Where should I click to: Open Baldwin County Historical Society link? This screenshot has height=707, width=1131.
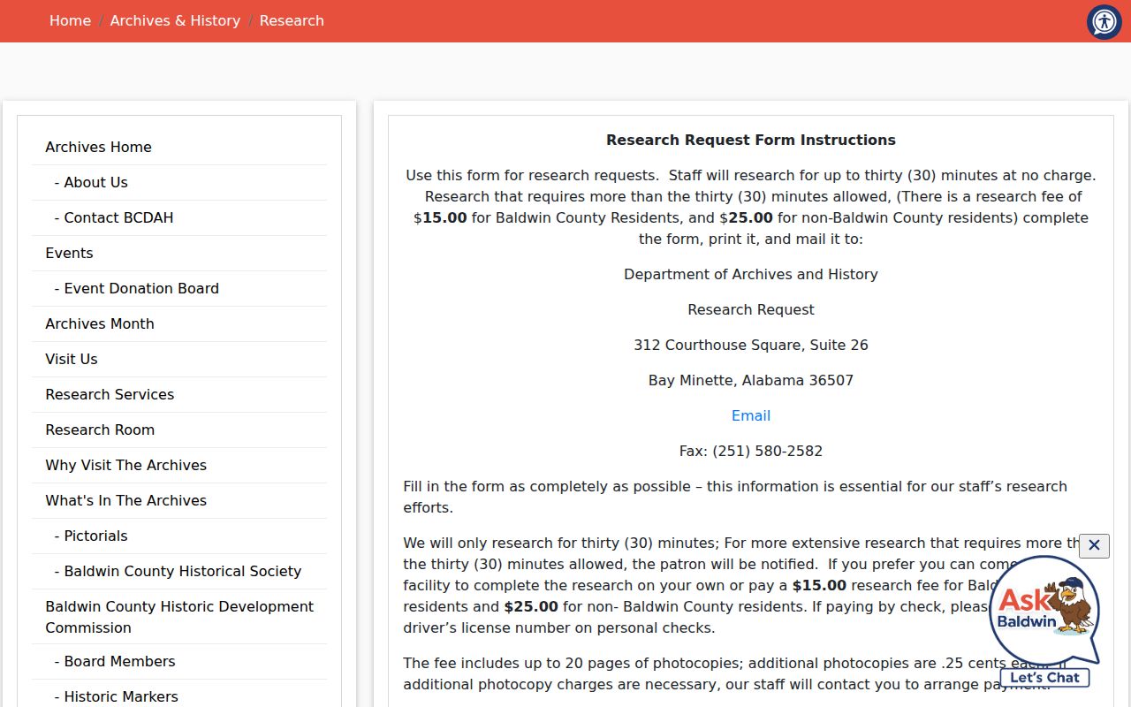[179, 571]
